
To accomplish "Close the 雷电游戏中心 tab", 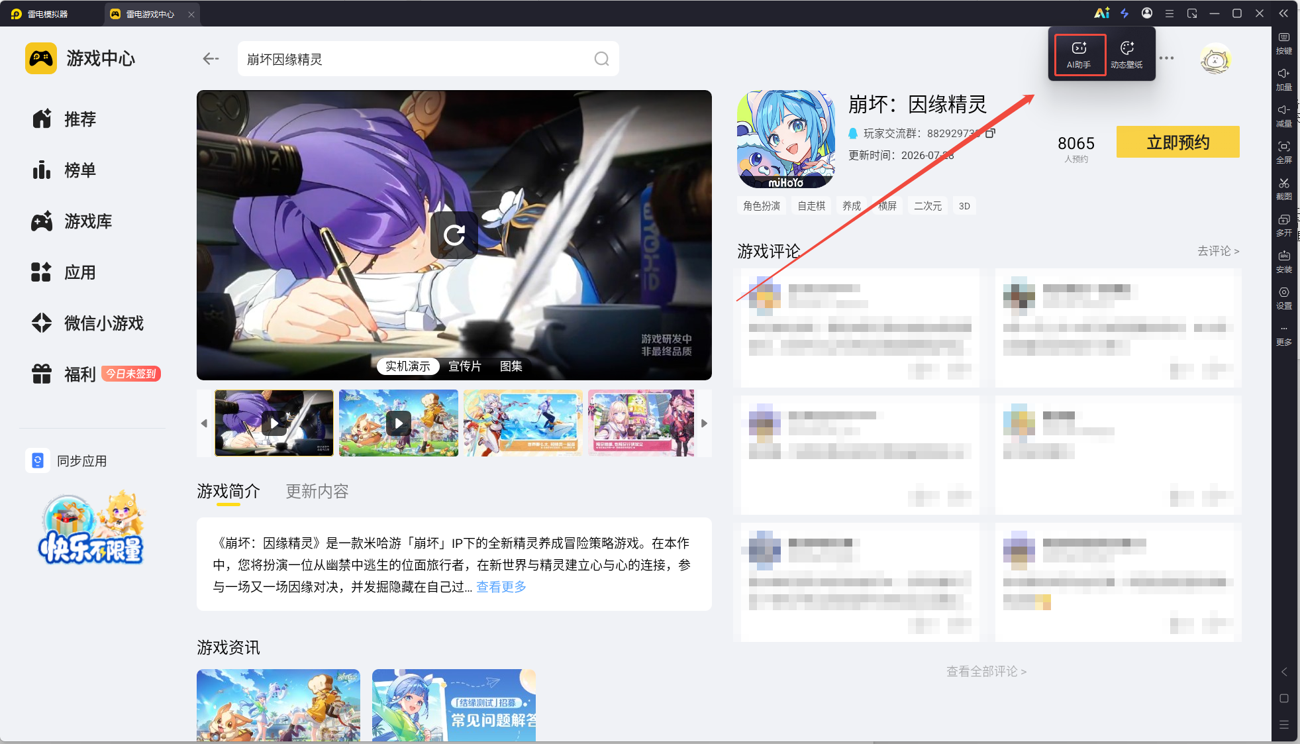I will click(x=191, y=14).
